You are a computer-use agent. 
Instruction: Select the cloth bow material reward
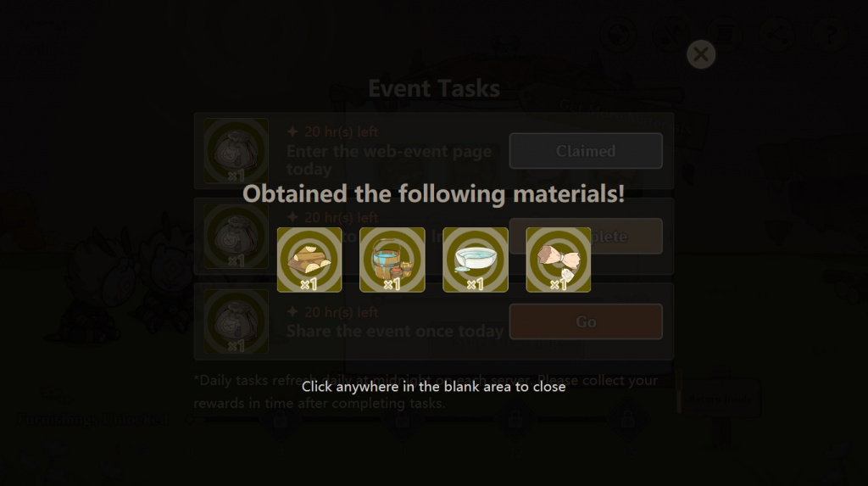(559, 260)
